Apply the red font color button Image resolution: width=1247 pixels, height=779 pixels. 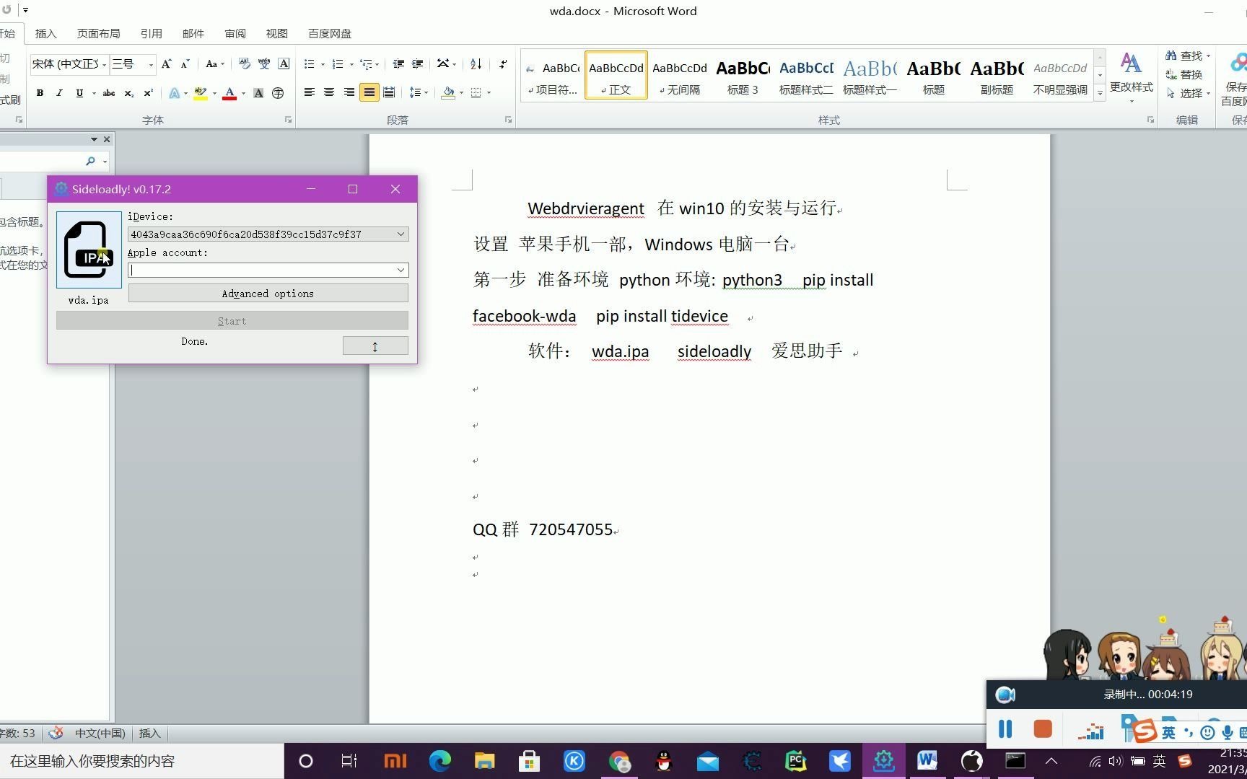pos(229,93)
